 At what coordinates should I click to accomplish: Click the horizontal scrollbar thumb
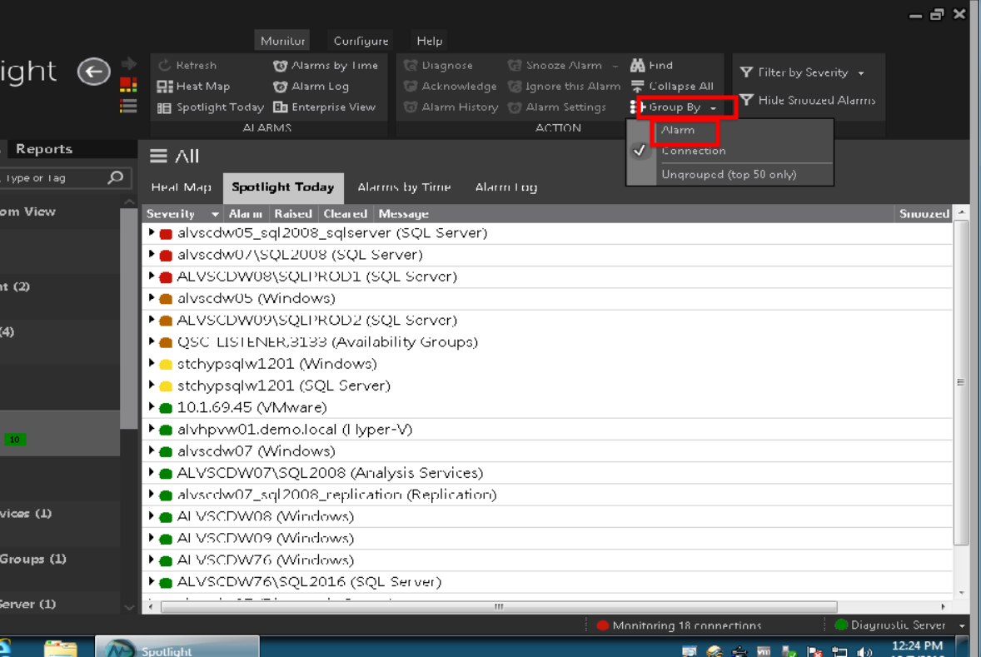[499, 606]
